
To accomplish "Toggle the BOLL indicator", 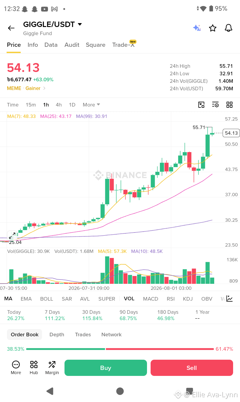I will (46, 299).
